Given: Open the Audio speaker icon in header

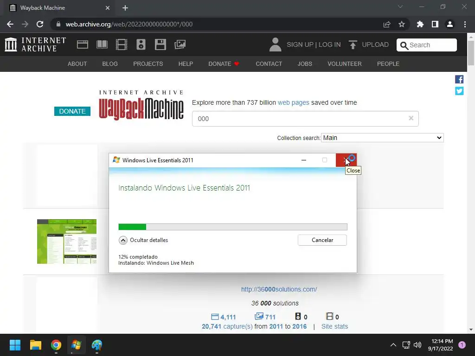Looking at the screenshot, I should point(141,44).
